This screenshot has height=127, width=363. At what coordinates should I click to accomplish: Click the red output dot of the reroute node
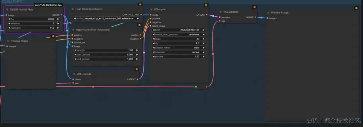(x=206, y=87)
